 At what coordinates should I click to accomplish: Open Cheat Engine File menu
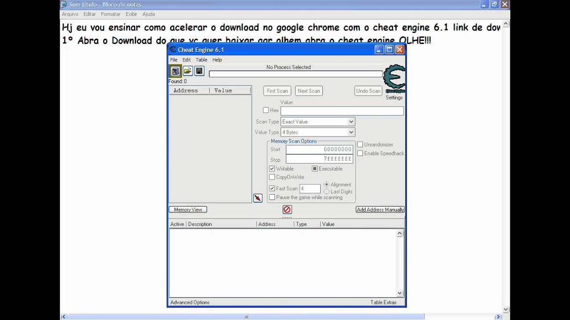[x=174, y=60]
